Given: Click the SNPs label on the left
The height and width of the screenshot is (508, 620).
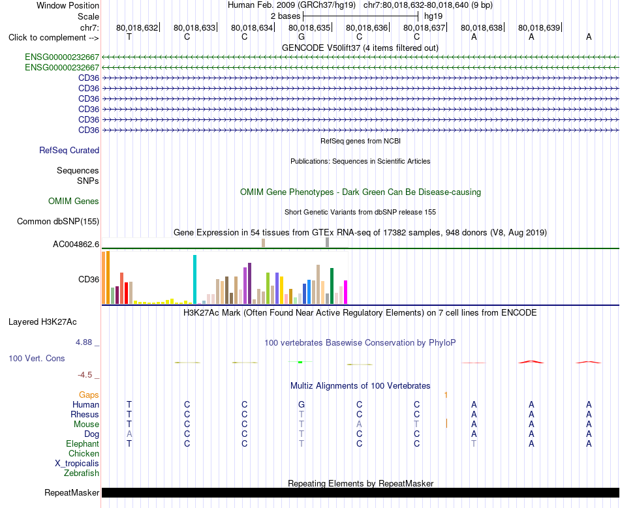Looking at the screenshot, I should 88,181.
